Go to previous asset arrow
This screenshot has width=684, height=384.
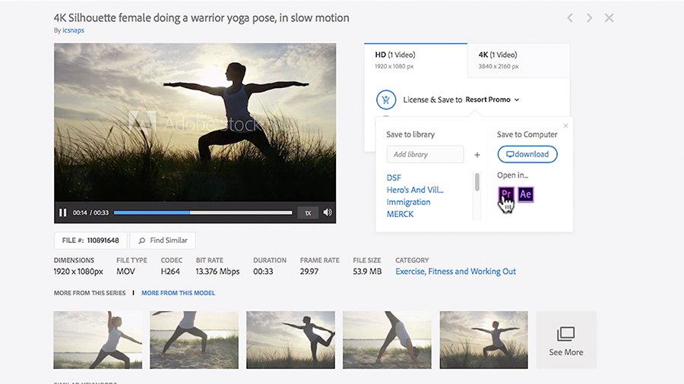pos(571,17)
